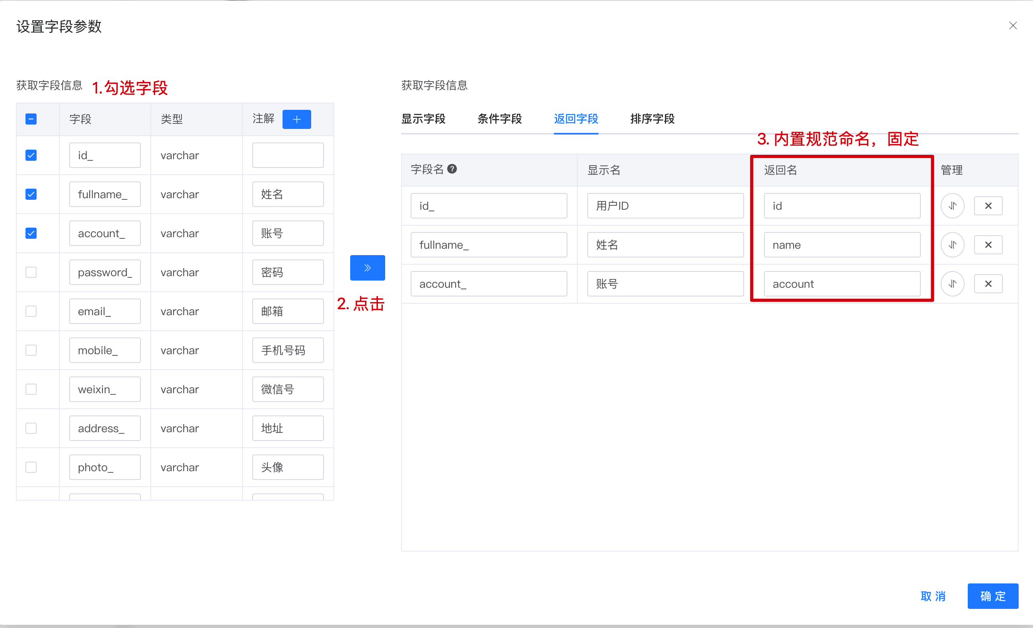Click the delete X icon for id_ return field
The height and width of the screenshot is (628, 1033).
pyautogui.click(x=989, y=206)
